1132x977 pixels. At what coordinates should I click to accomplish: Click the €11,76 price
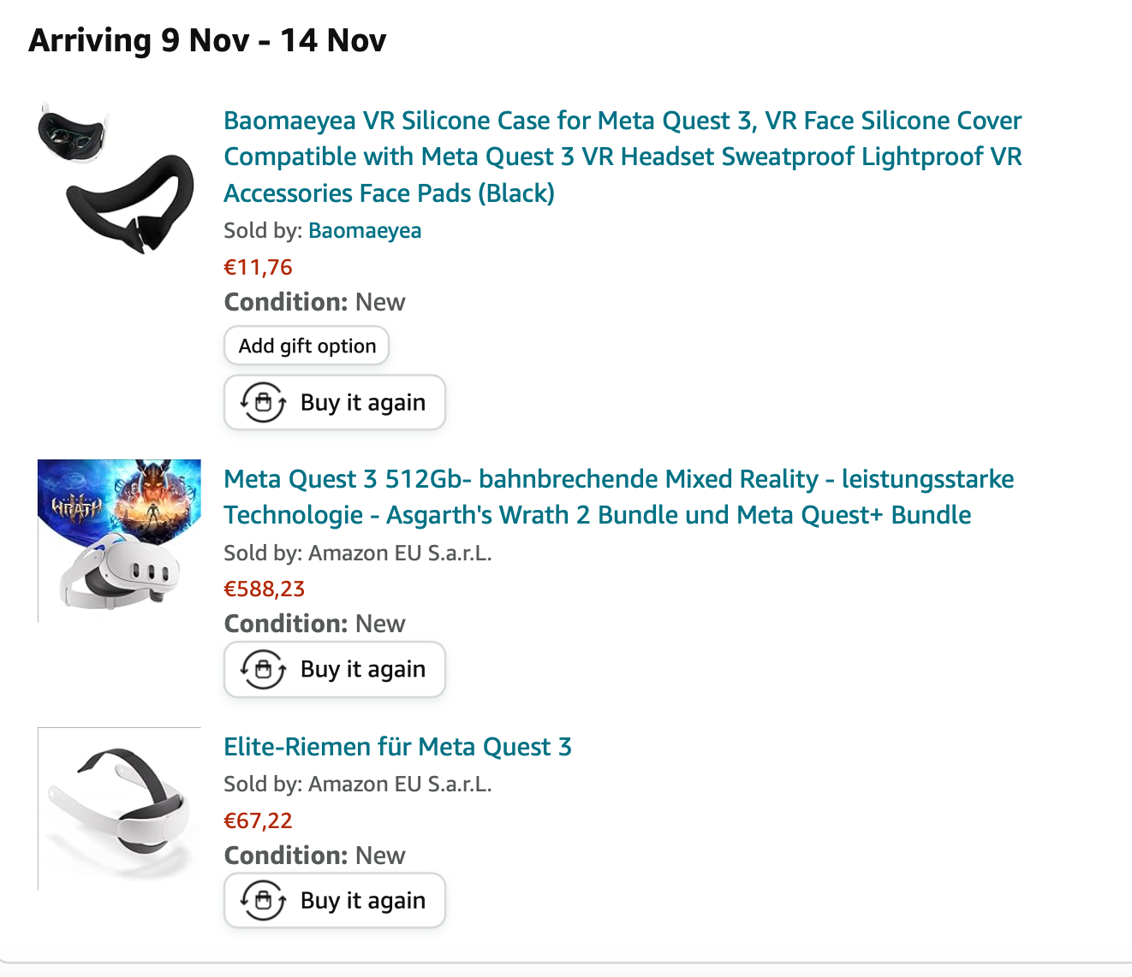coord(258,268)
